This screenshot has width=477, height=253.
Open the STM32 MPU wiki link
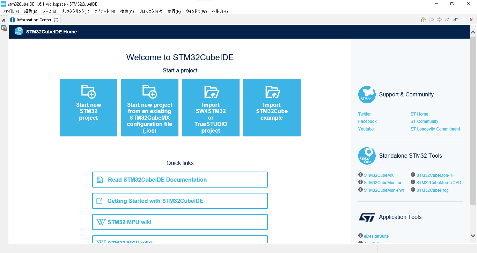(x=180, y=222)
